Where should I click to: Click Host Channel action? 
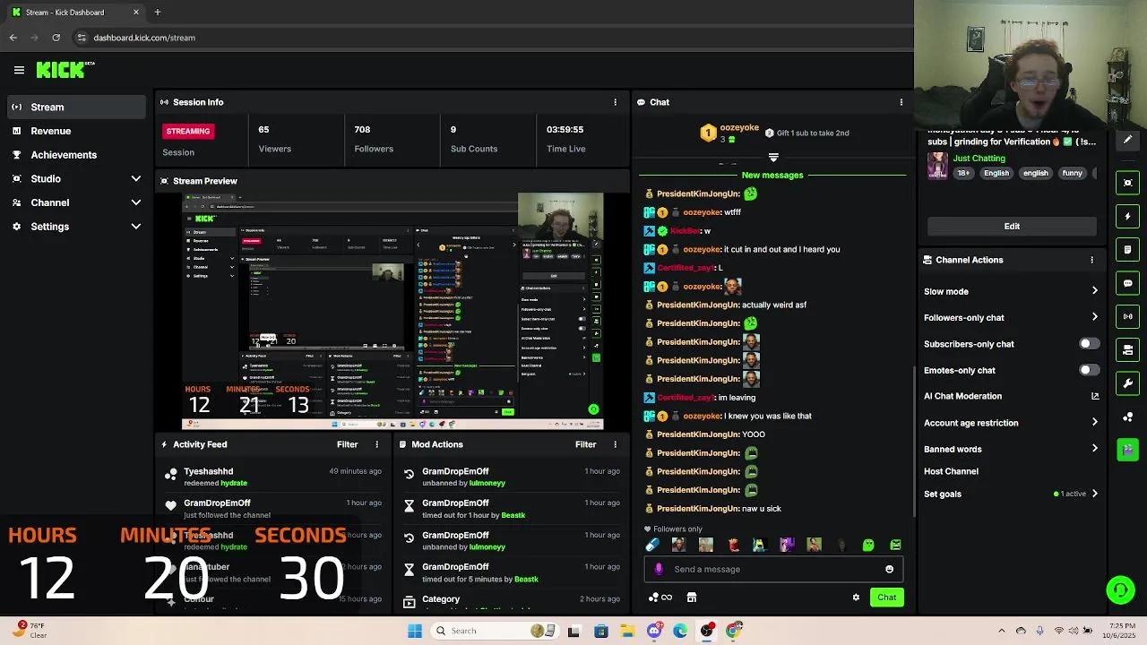tap(951, 471)
